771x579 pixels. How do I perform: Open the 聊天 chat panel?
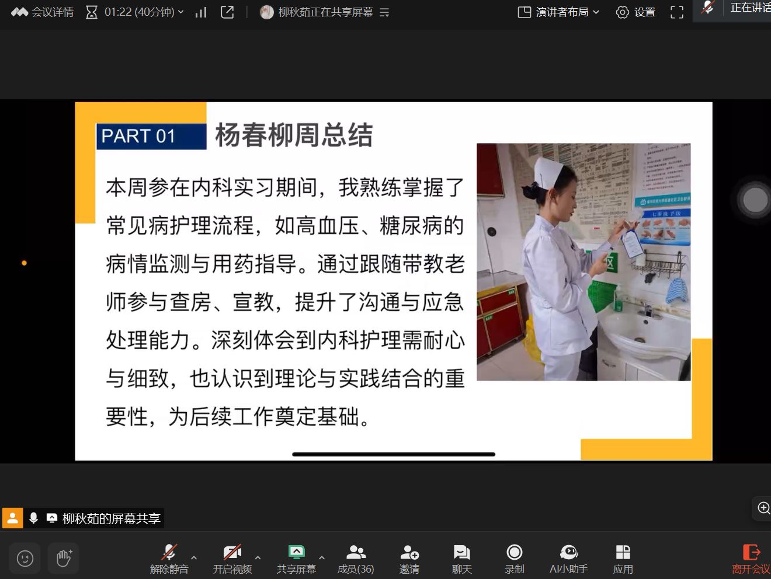click(x=461, y=559)
